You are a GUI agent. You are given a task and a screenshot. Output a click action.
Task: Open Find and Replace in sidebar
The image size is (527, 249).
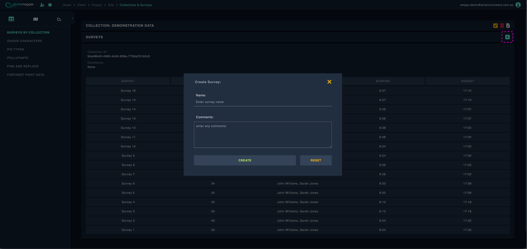pyautogui.click(x=23, y=66)
